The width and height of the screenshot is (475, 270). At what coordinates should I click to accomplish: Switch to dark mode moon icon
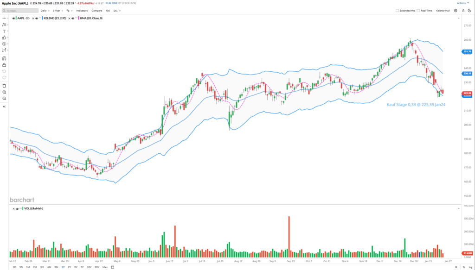pos(469,10)
